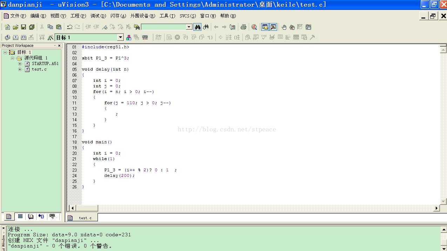The image size is (447, 251).
Task: Click the 'delay(200);' code line
Action: click(119, 175)
